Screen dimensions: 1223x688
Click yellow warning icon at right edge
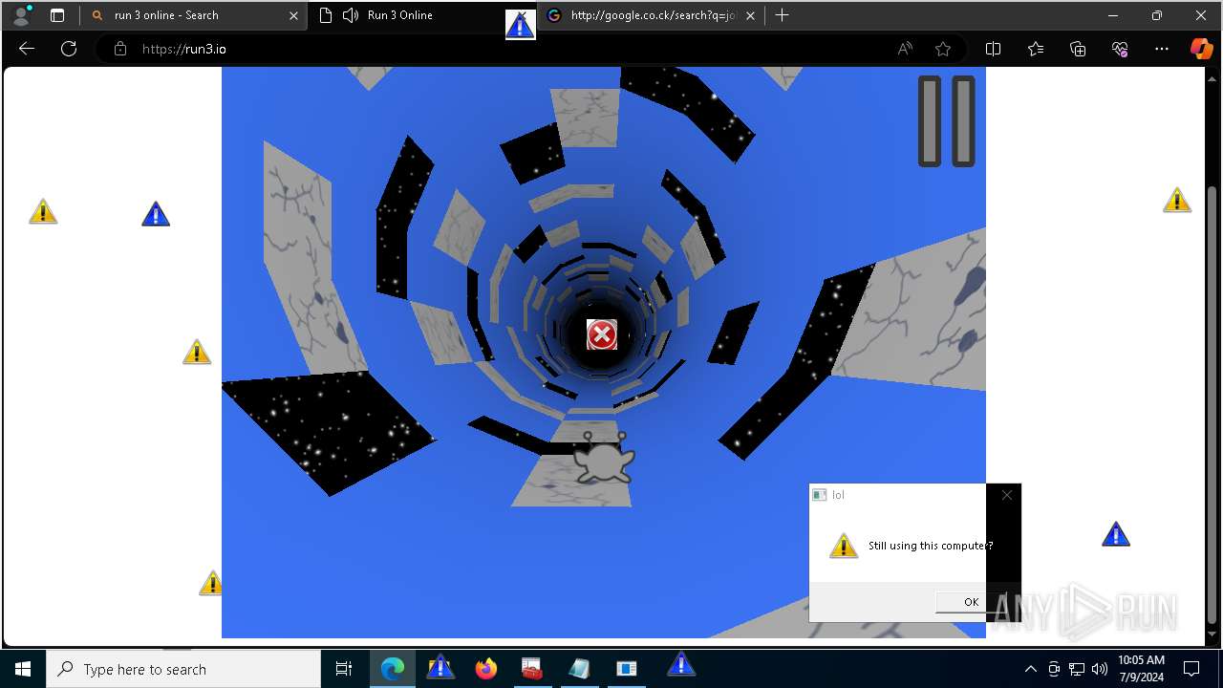1177,200
